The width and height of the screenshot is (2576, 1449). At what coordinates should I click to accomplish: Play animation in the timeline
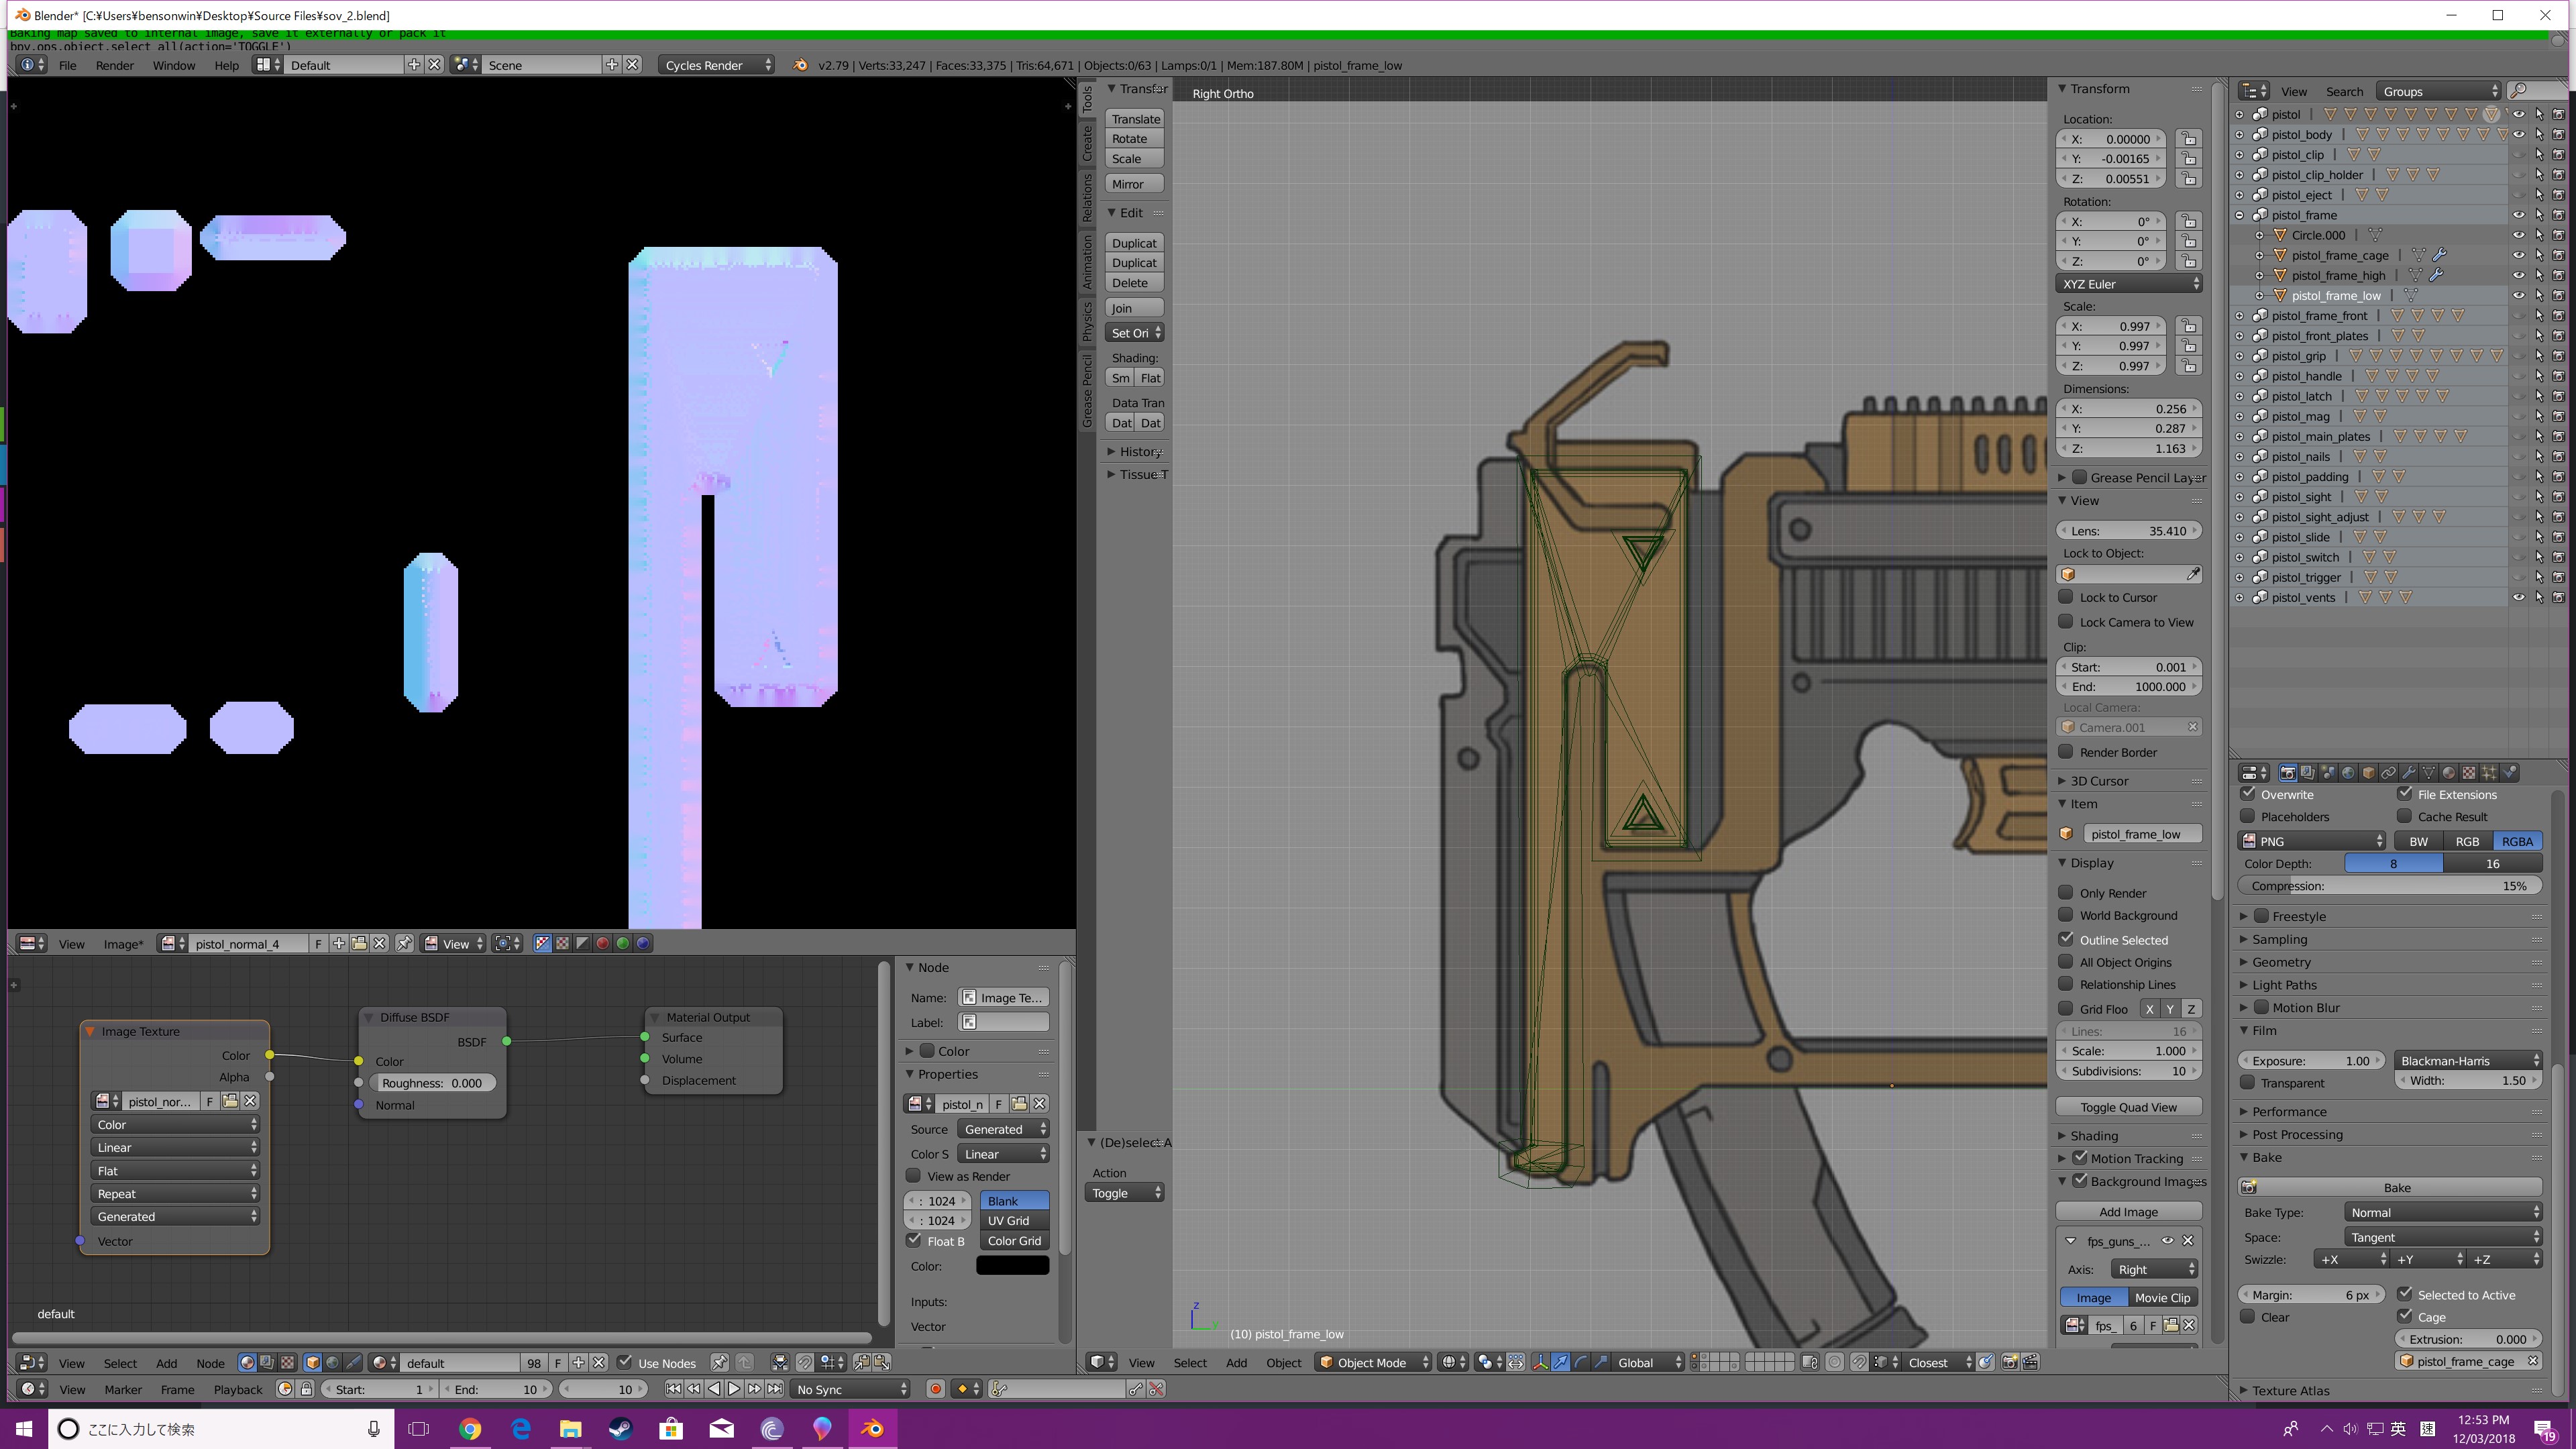tap(734, 1389)
